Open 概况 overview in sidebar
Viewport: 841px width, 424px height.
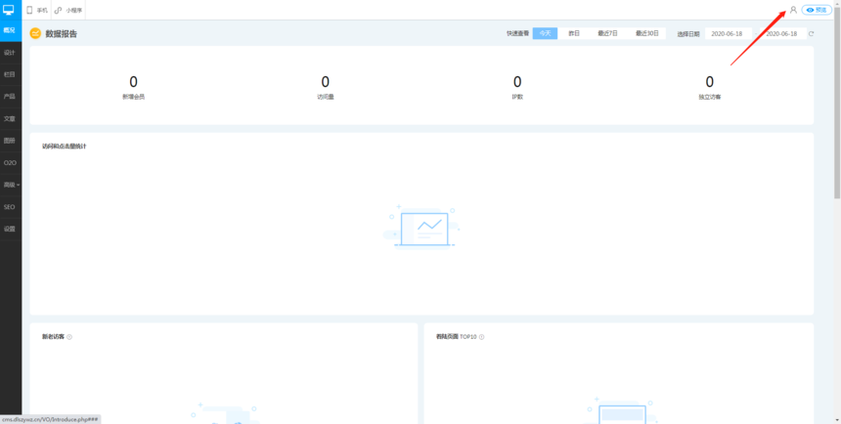[x=10, y=30]
